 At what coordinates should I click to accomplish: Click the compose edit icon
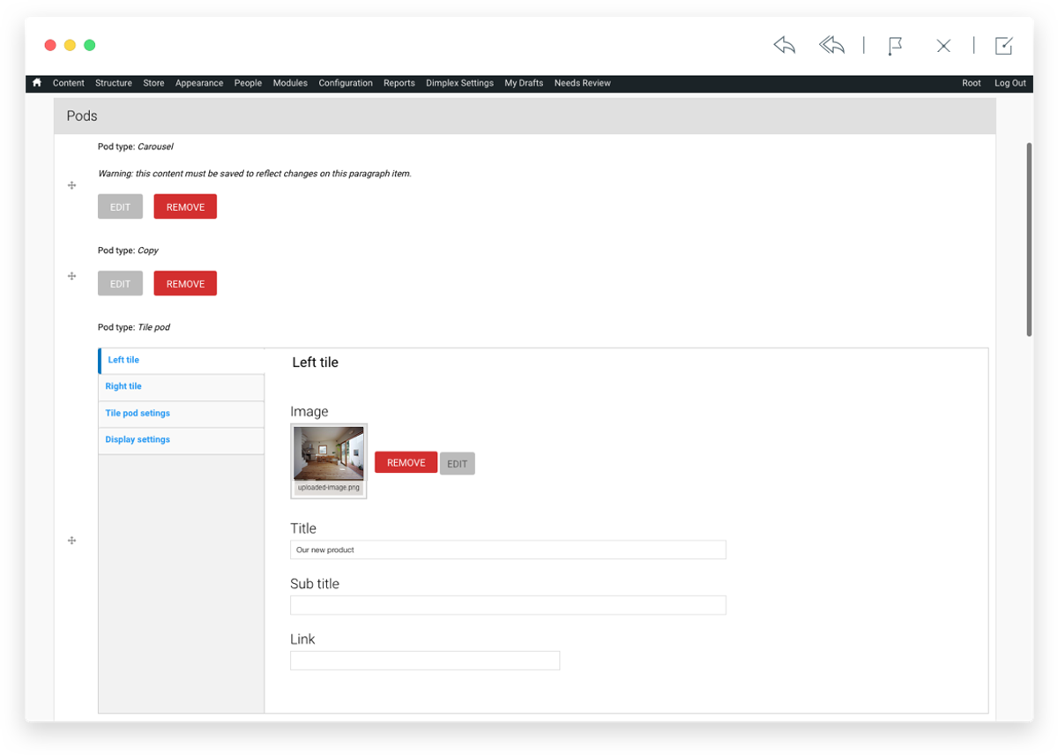point(1003,46)
